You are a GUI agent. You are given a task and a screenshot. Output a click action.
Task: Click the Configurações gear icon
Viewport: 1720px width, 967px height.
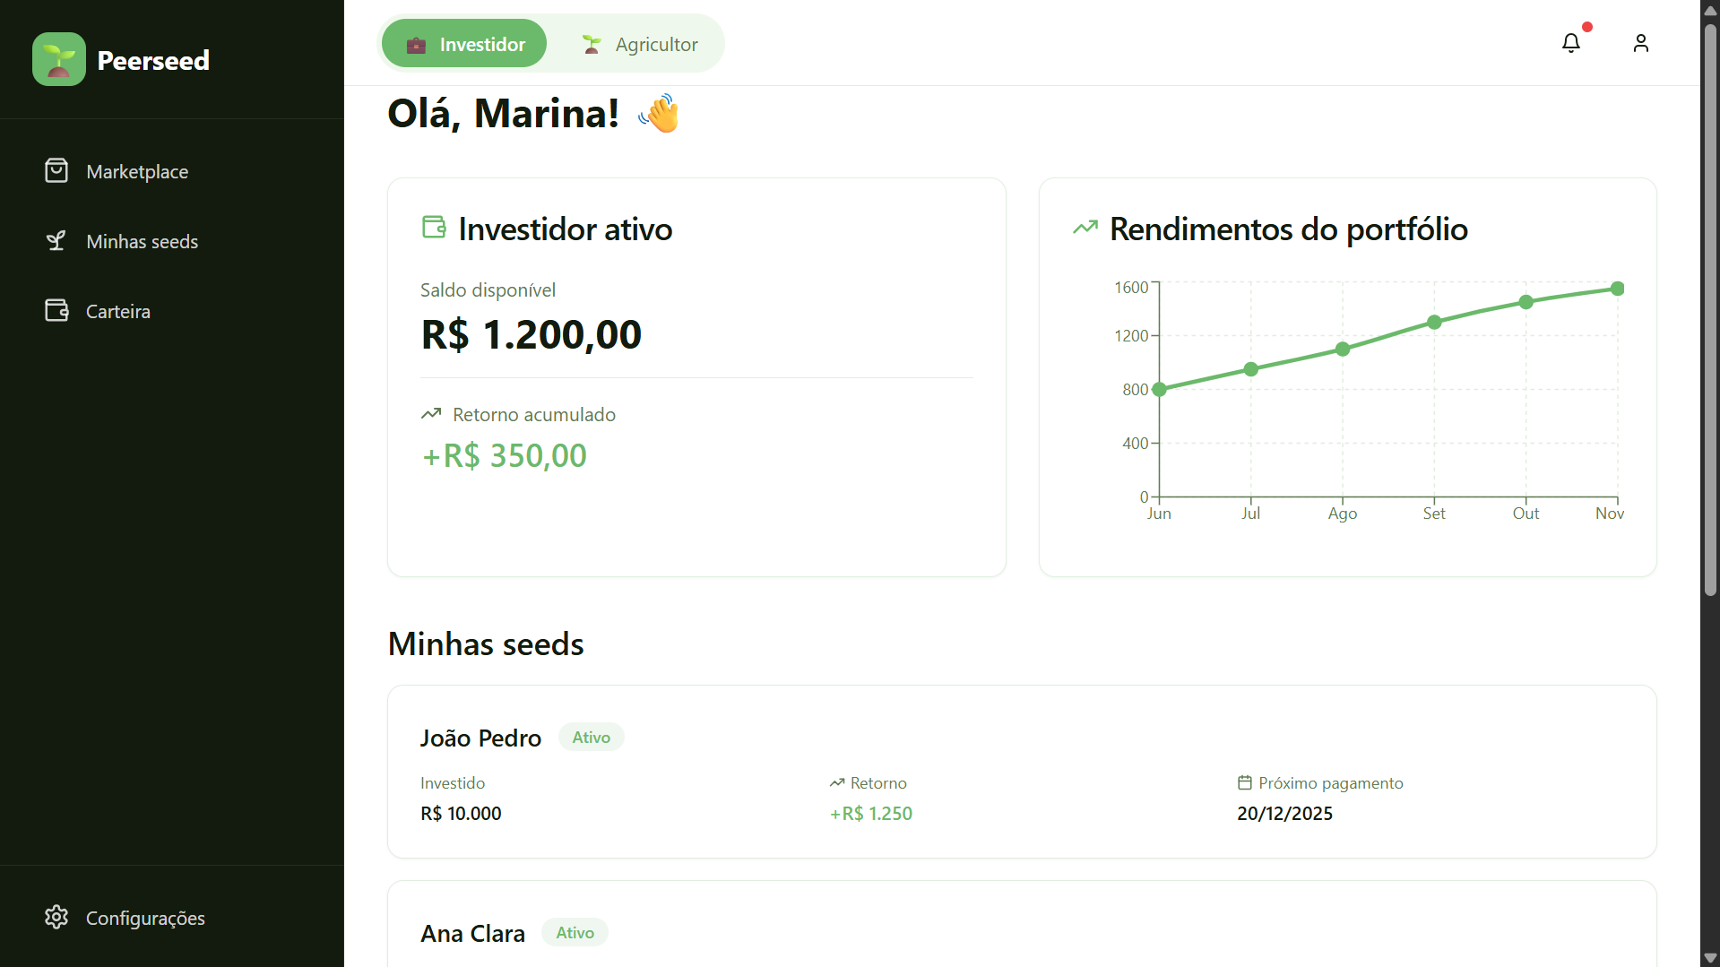click(56, 917)
